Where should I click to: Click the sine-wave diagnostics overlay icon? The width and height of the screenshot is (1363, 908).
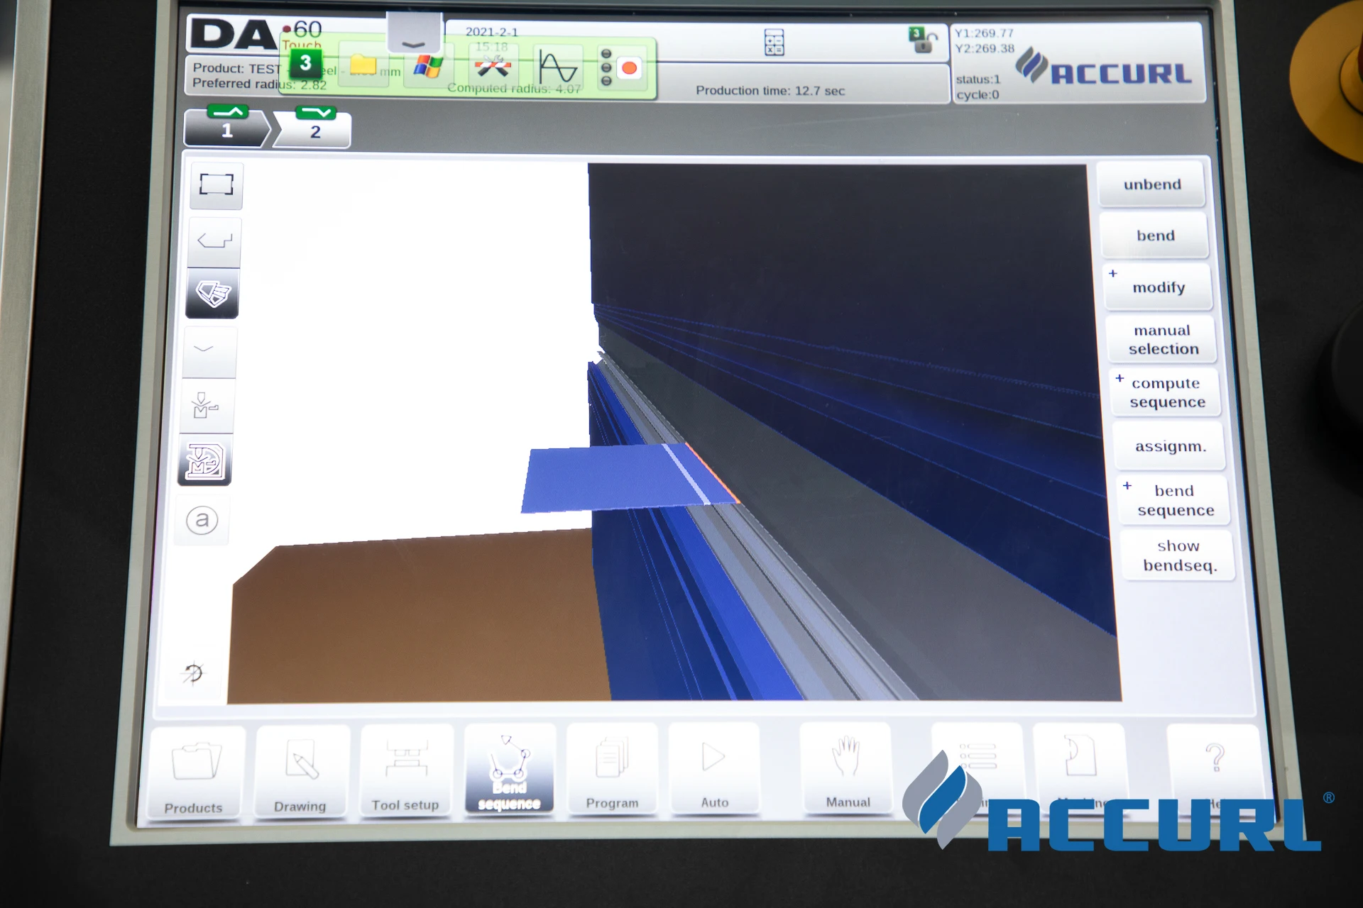click(557, 68)
